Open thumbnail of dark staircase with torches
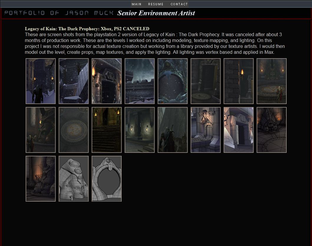 (x=107, y=130)
